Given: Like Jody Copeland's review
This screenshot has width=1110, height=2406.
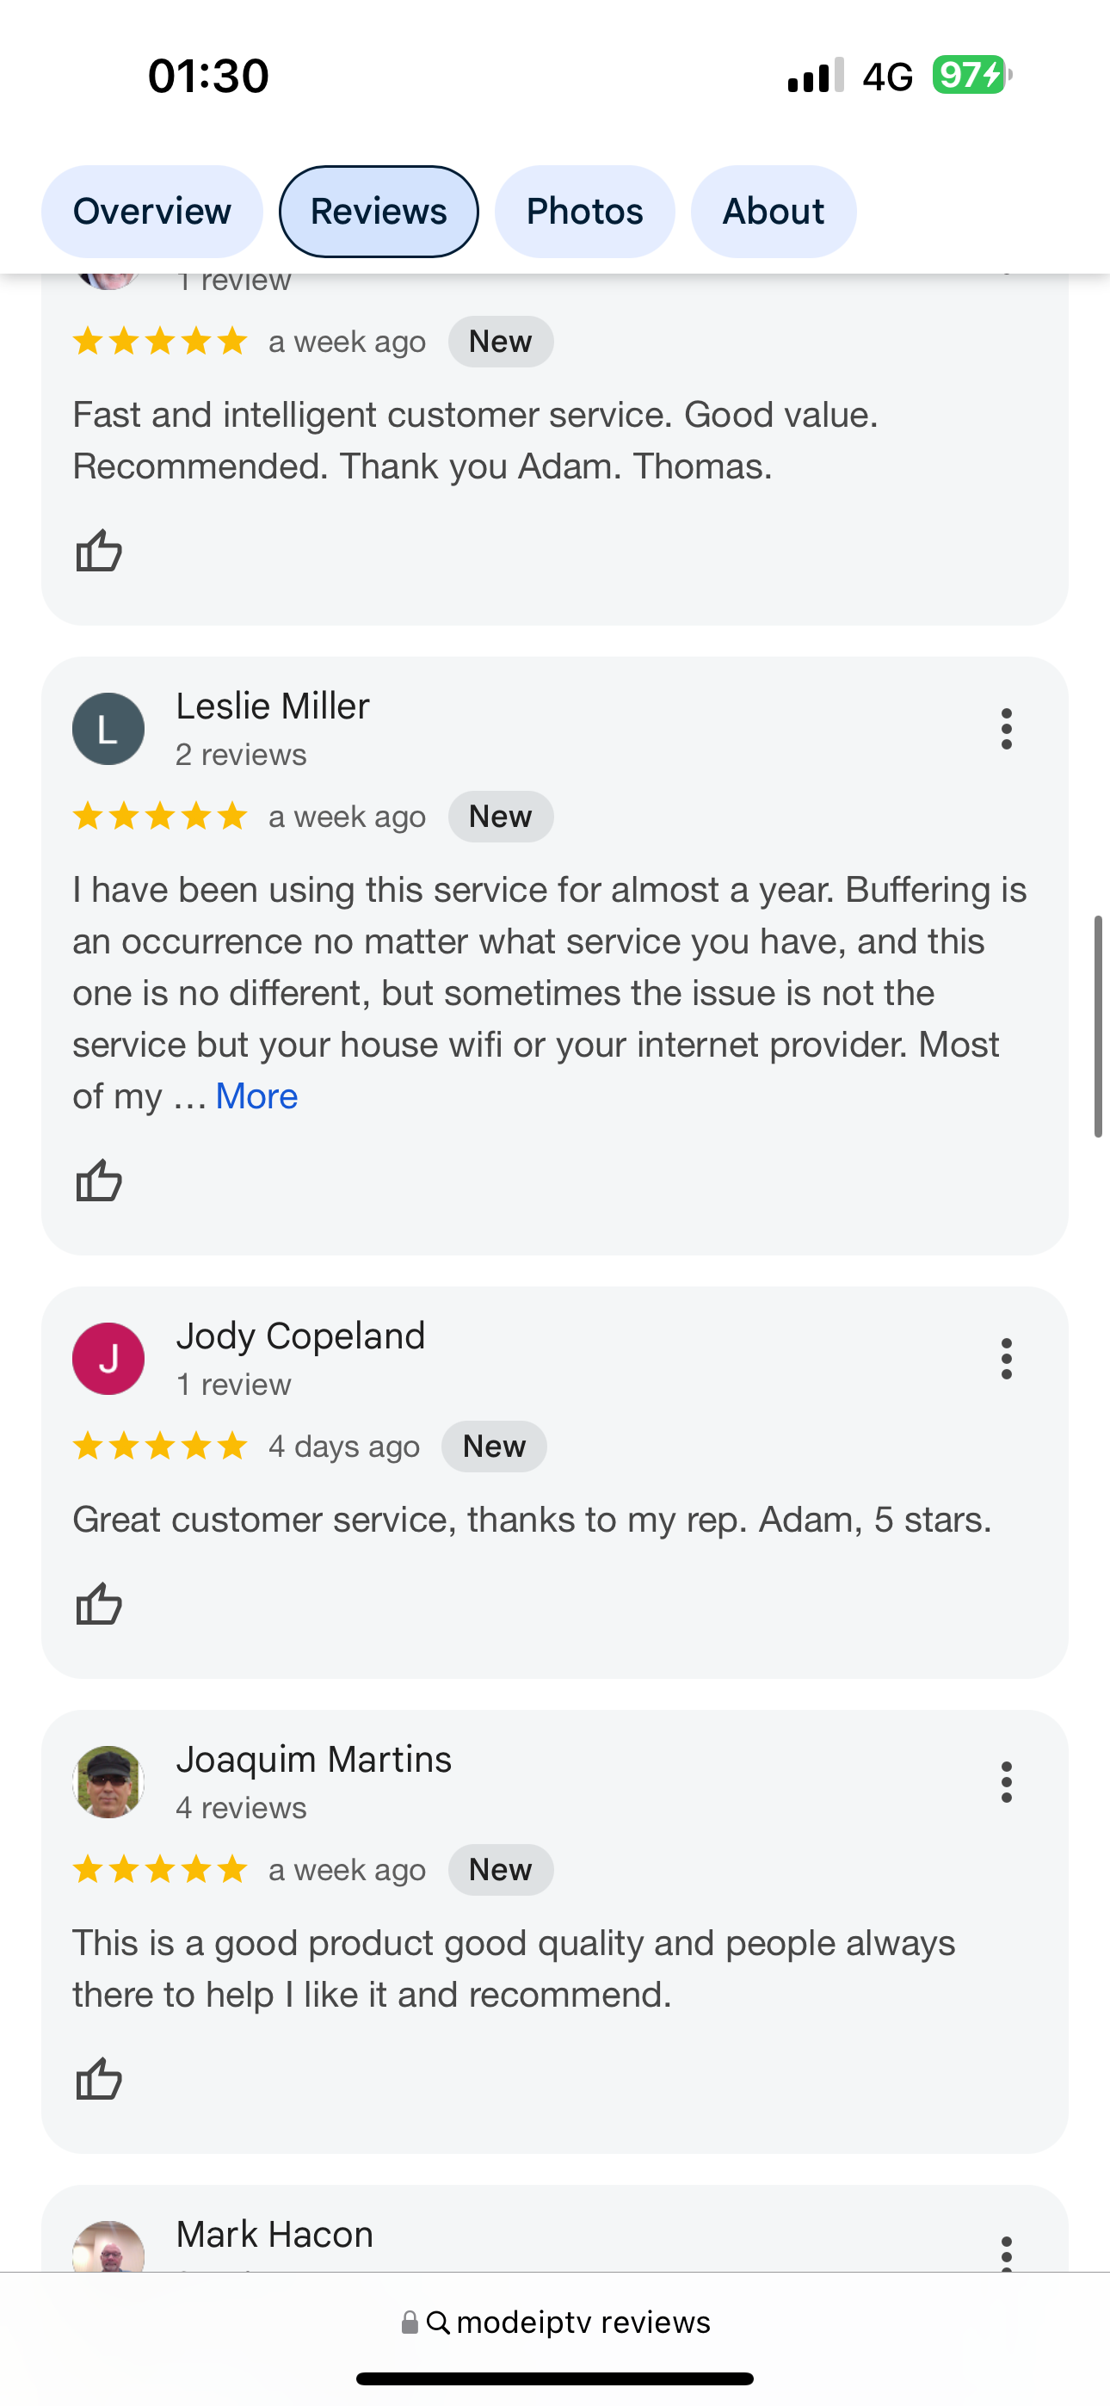Looking at the screenshot, I should tap(98, 1604).
